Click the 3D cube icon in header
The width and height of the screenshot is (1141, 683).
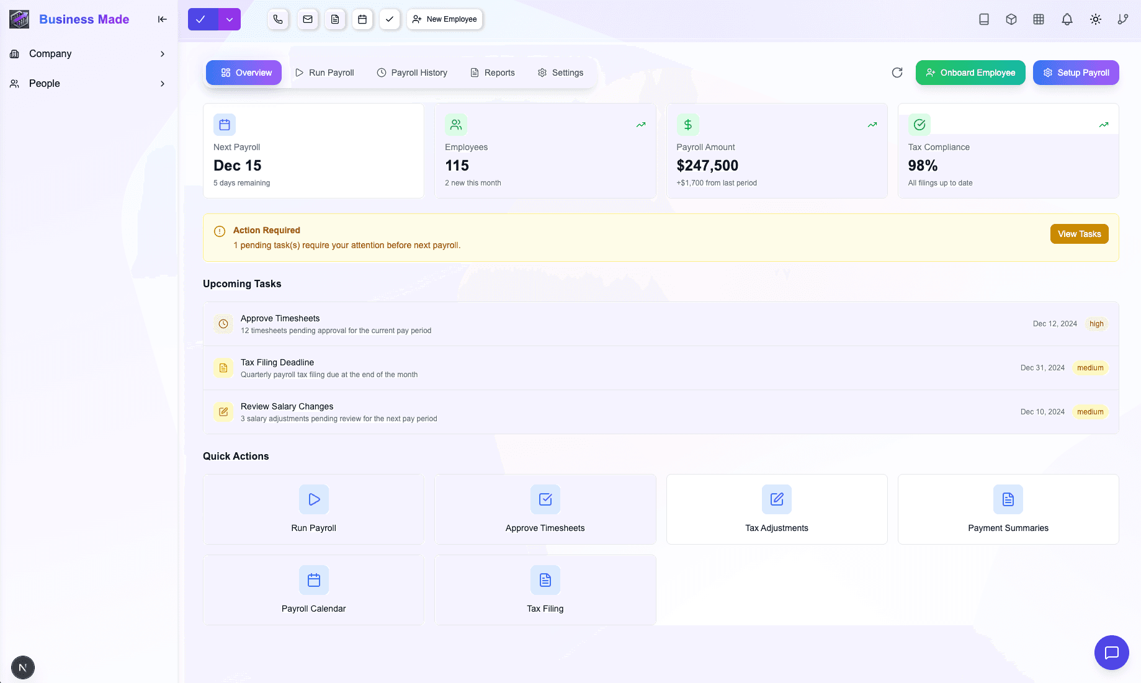click(x=1011, y=19)
